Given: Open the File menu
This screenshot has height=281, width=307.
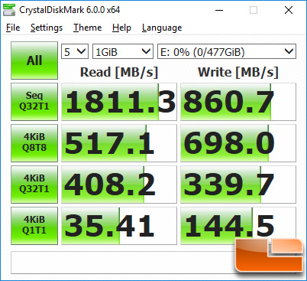Looking at the screenshot, I should (13, 28).
